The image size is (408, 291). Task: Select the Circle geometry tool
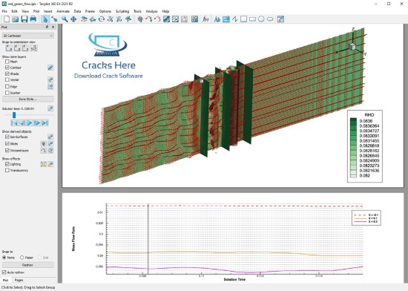261,19
